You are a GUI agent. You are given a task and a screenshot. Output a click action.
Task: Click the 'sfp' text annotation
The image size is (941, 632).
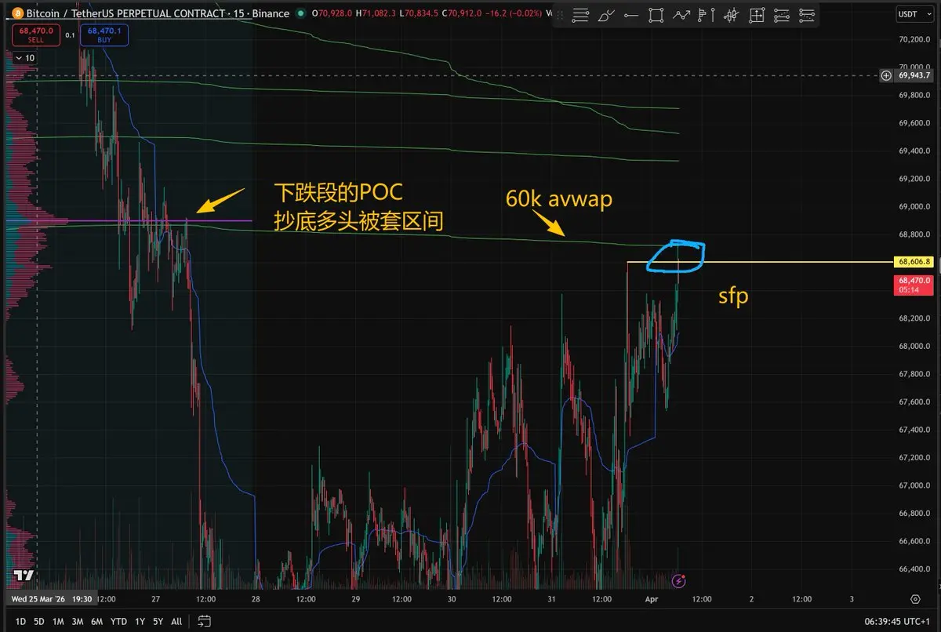(x=734, y=297)
